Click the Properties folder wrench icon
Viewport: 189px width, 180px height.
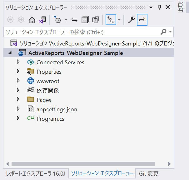[x=30, y=71]
